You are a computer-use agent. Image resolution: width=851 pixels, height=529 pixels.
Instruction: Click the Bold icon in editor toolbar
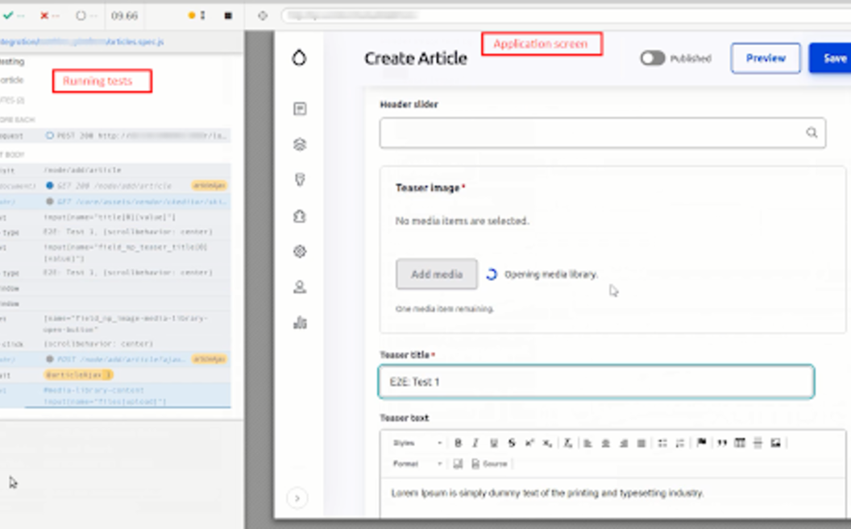[x=458, y=443]
